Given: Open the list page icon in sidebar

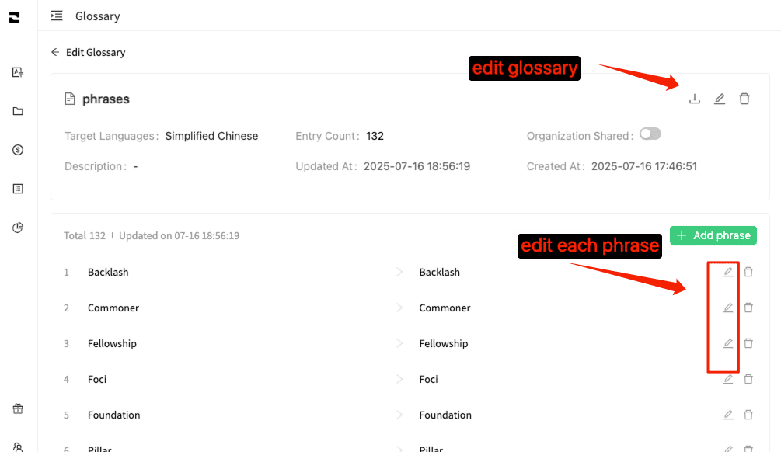Looking at the screenshot, I should tap(18, 189).
